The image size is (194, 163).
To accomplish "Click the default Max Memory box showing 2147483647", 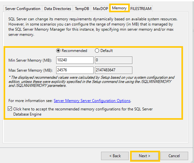I will 113,70.
